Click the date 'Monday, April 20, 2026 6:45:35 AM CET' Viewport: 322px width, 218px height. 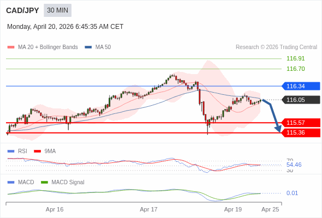[65, 27]
